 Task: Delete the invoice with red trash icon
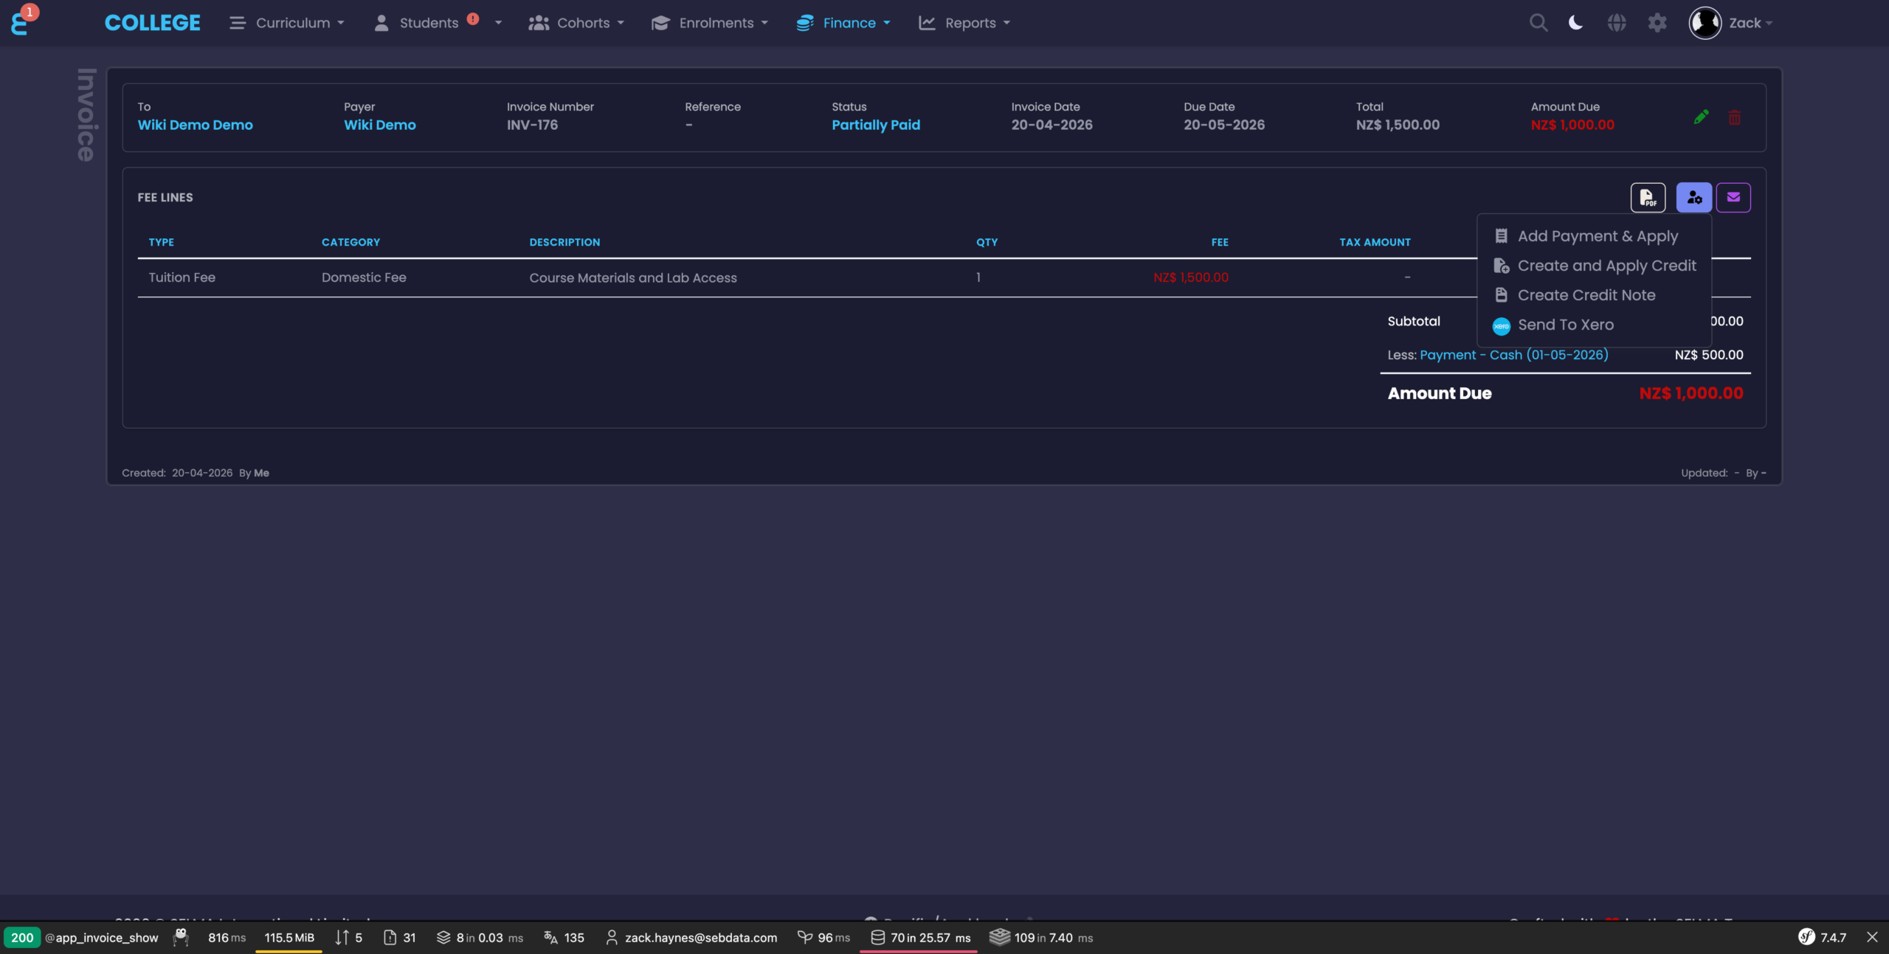point(1735,117)
